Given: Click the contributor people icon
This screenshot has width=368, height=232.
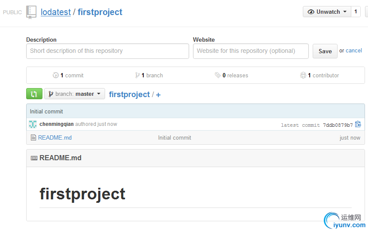Looking at the screenshot, I should click(x=303, y=75).
